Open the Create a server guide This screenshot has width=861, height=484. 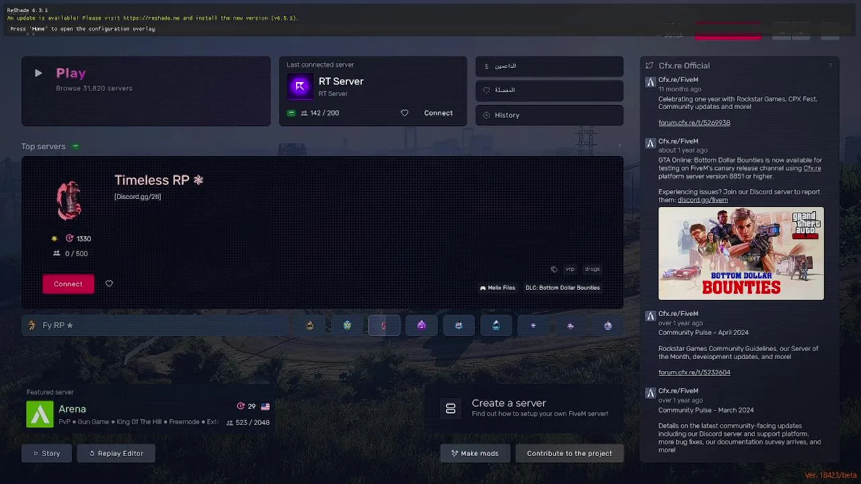[525, 407]
